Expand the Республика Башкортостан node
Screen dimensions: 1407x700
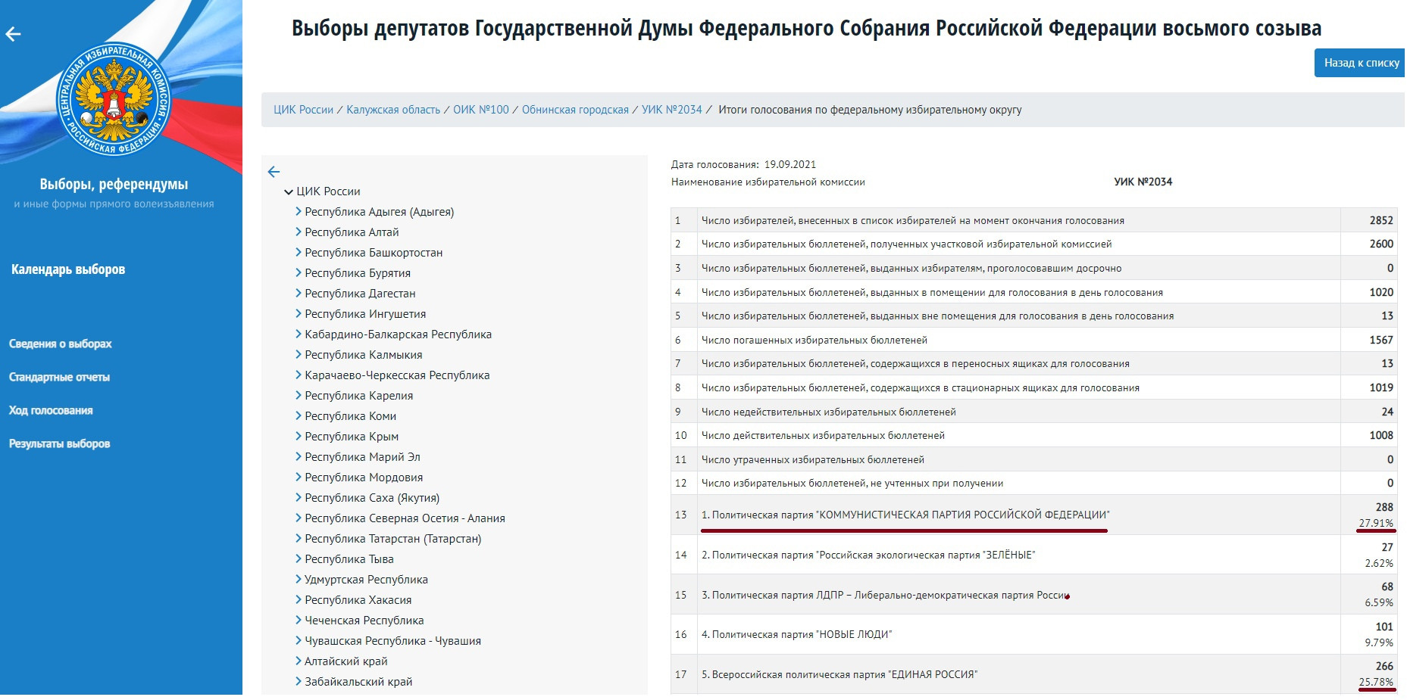299,253
